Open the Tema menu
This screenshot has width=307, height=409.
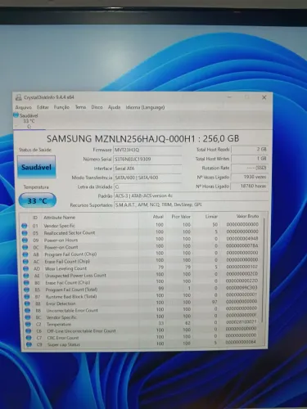80,107
